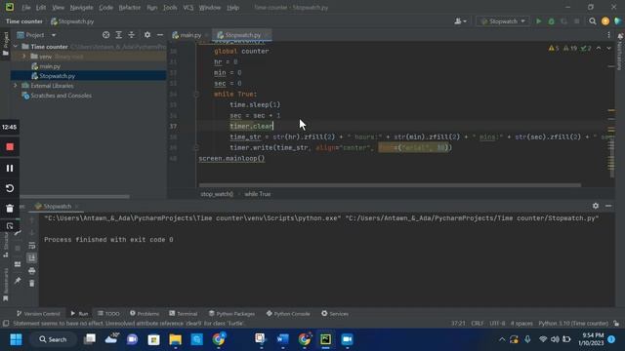Open the Stopwatch run configuration dropdown
The height and width of the screenshot is (351, 625).
tap(503, 21)
